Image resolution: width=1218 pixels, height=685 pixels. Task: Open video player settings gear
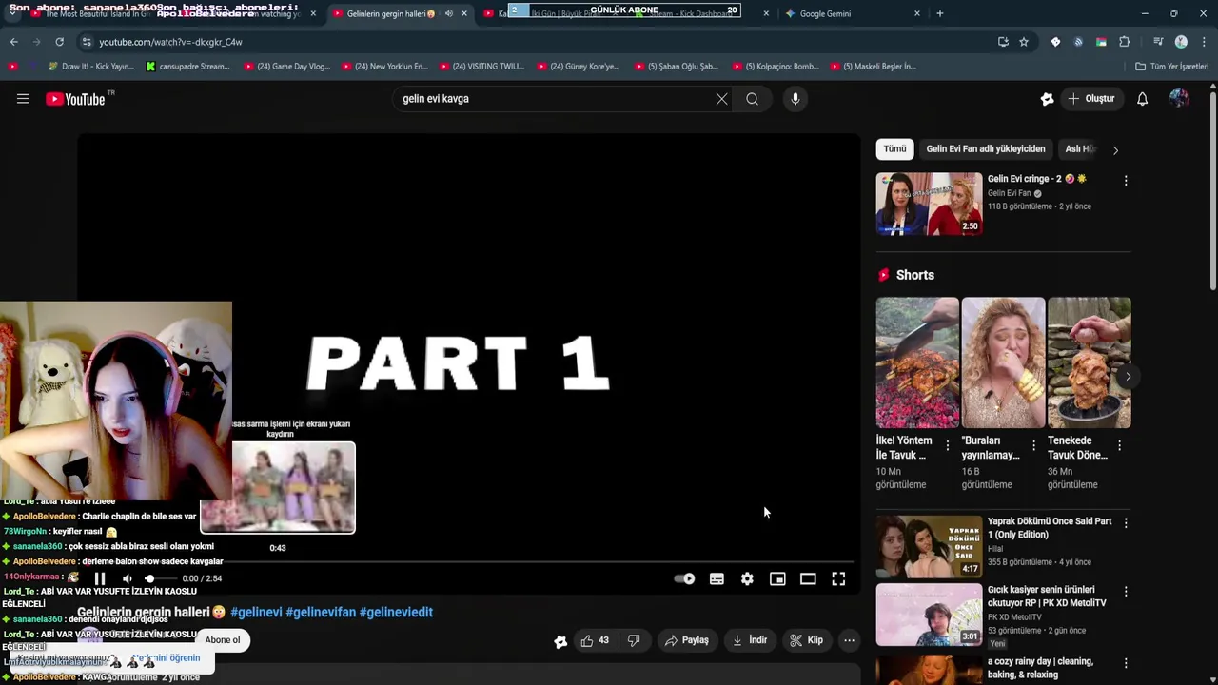pos(747,578)
